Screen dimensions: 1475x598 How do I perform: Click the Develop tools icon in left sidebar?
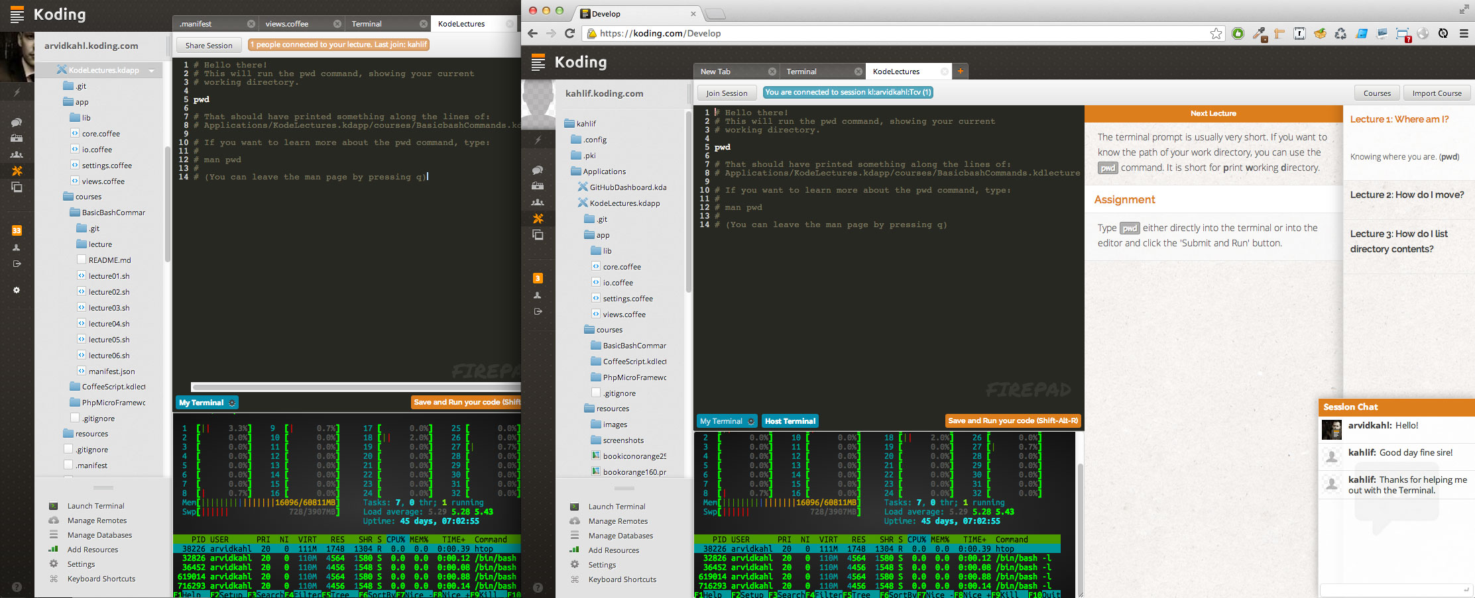tap(17, 171)
